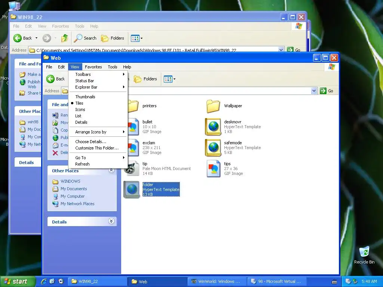Open My Network Places link
This screenshot has height=287, width=383.
point(77,204)
